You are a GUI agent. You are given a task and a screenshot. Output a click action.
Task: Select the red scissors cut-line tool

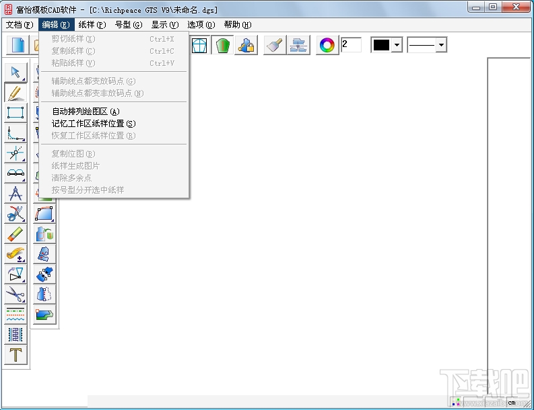pos(15,214)
